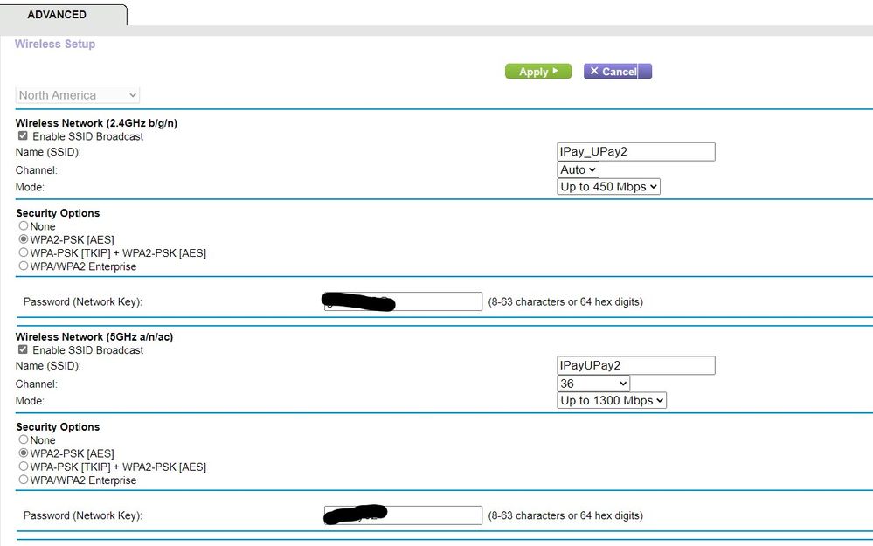This screenshot has height=546, width=873.
Task: Disable SSID Broadcast for the 5GHz network
Action: point(23,349)
